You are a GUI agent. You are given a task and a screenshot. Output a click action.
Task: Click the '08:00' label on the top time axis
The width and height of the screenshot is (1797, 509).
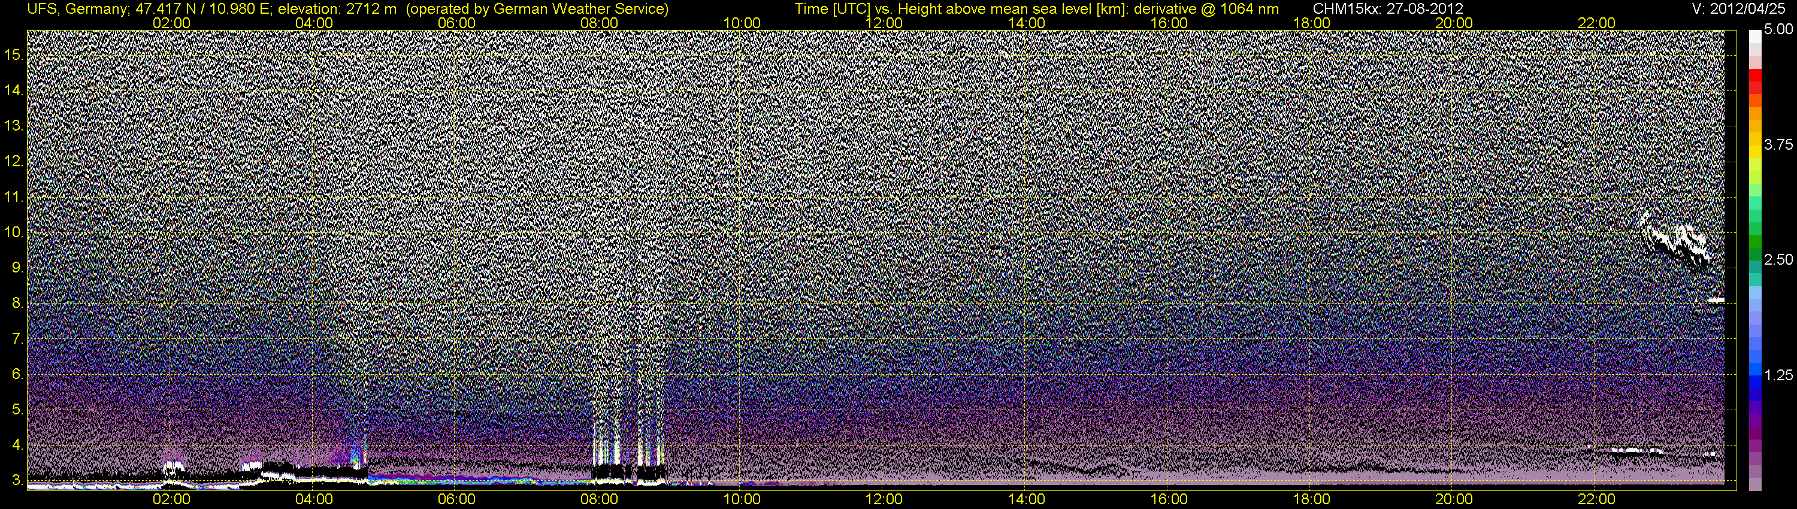coord(599,23)
